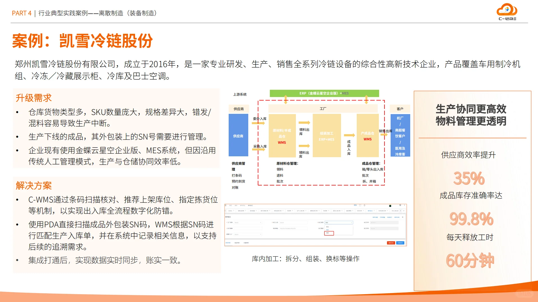Click the 预约到货 list item
This screenshot has width=538, height=302.
[238, 181]
